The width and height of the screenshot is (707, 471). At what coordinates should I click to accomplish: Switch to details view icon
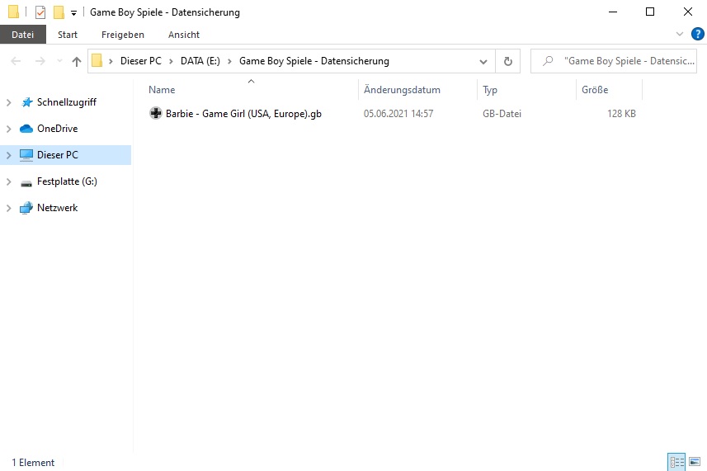tap(676, 463)
